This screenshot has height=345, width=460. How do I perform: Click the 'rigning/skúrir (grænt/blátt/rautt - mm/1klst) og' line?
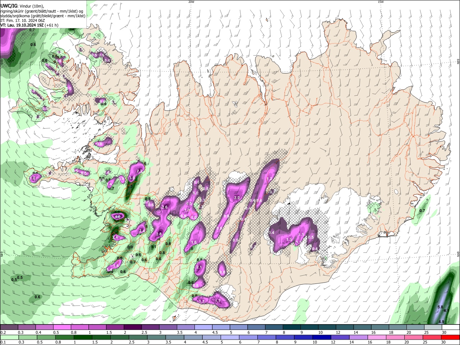pos(42,11)
